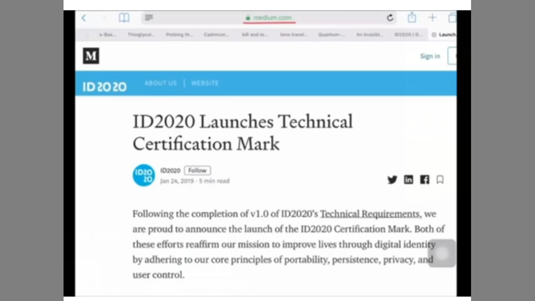Switch to the 'Cadmium...' tab

216,35
